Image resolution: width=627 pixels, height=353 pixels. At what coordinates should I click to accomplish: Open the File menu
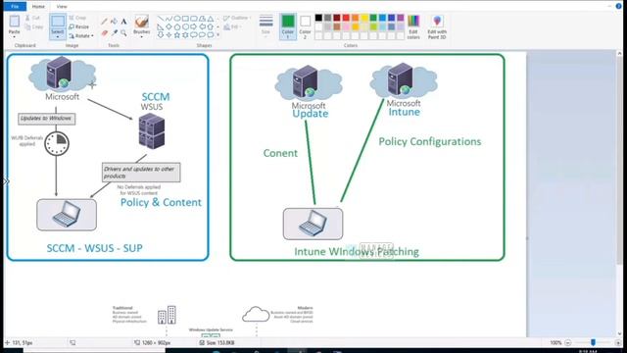15,7
